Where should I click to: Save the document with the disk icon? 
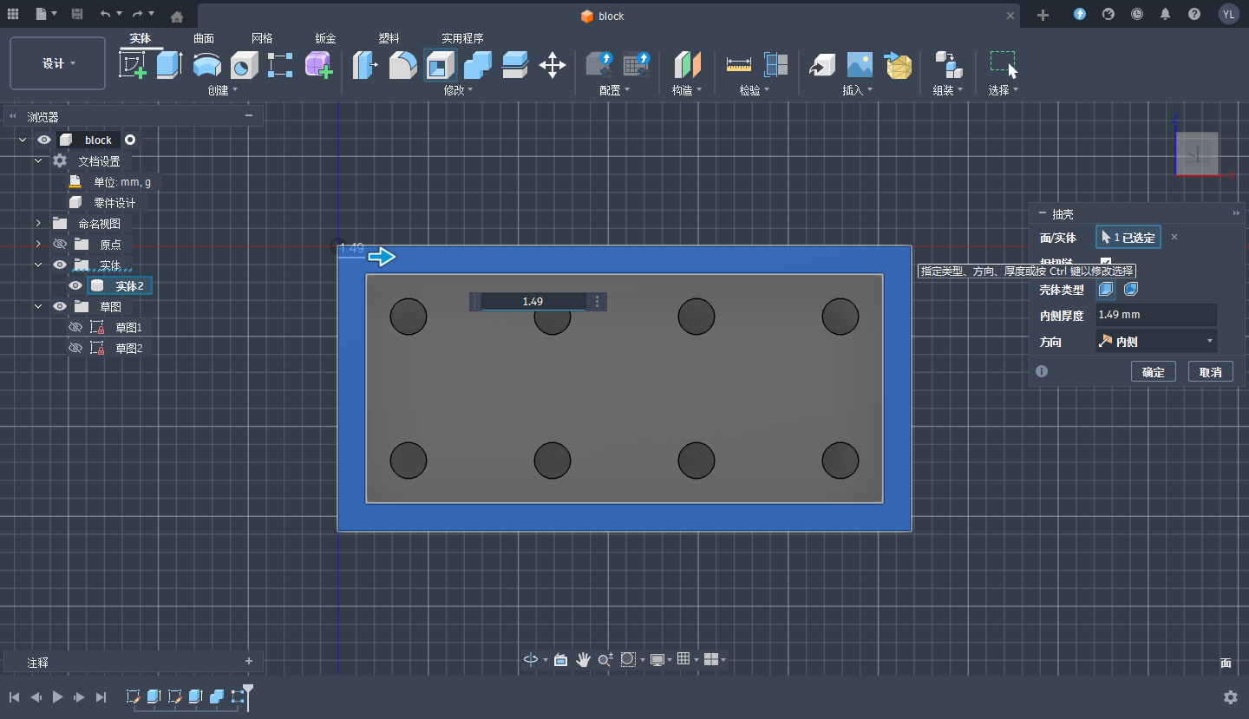pyautogui.click(x=77, y=14)
